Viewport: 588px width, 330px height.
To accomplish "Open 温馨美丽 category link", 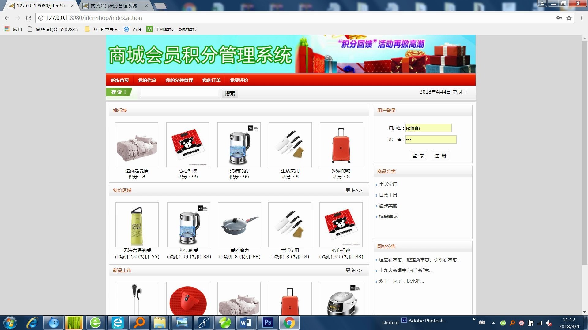I will 388,206.
